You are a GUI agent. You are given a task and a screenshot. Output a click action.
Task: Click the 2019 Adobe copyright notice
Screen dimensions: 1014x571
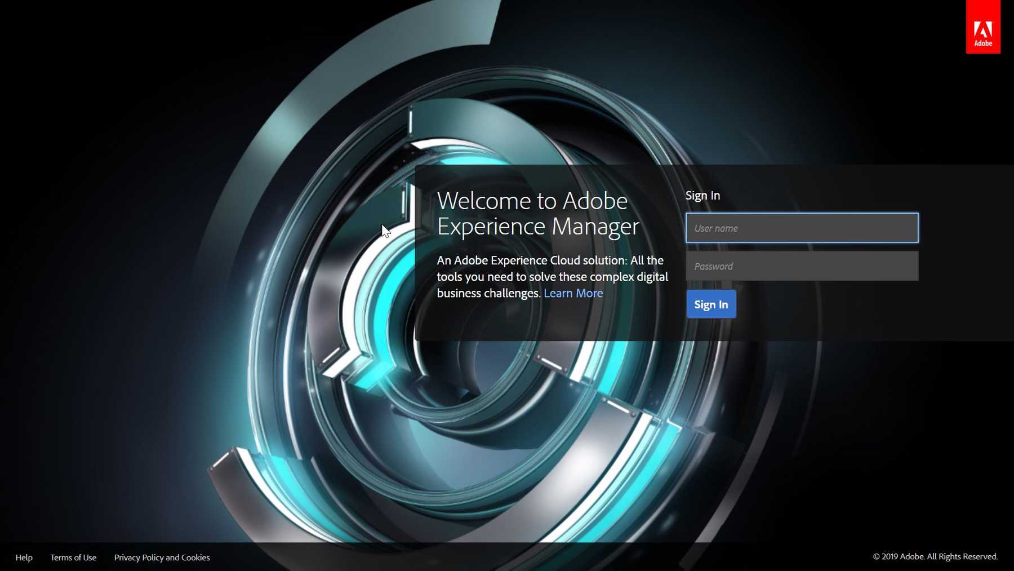pos(935,556)
